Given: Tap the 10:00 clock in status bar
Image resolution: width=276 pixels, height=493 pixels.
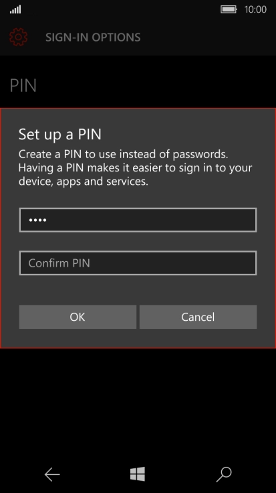Looking at the screenshot, I should (x=255, y=9).
